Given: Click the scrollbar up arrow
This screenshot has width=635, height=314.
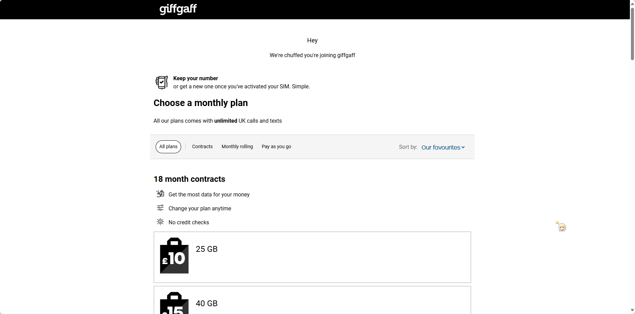Looking at the screenshot, I should coord(632,3).
